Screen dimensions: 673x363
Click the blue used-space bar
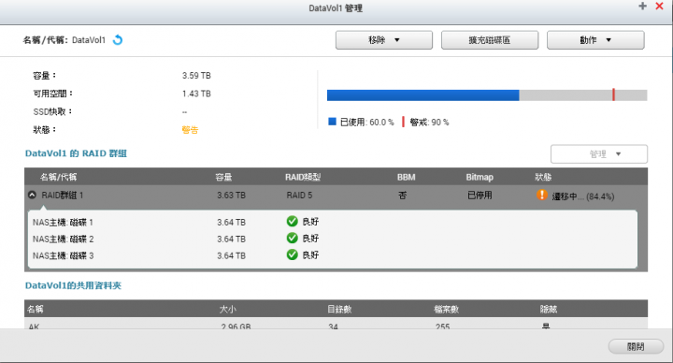point(422,95)
